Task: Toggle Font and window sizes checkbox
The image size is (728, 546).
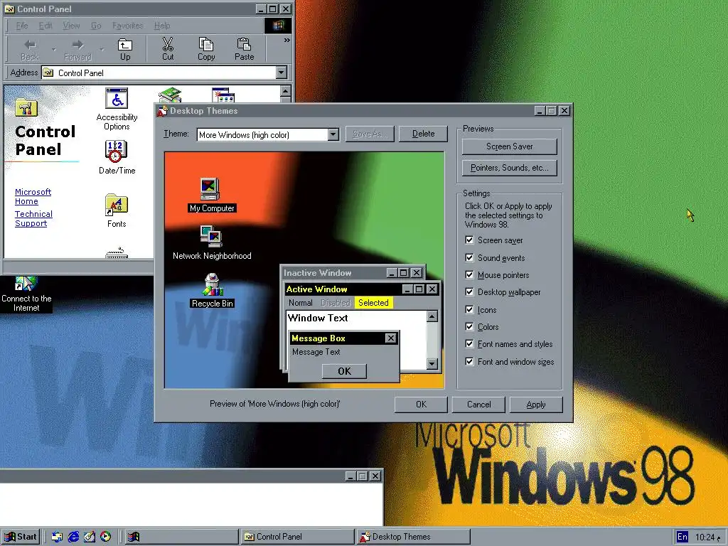Action: (x=469, y=362)
